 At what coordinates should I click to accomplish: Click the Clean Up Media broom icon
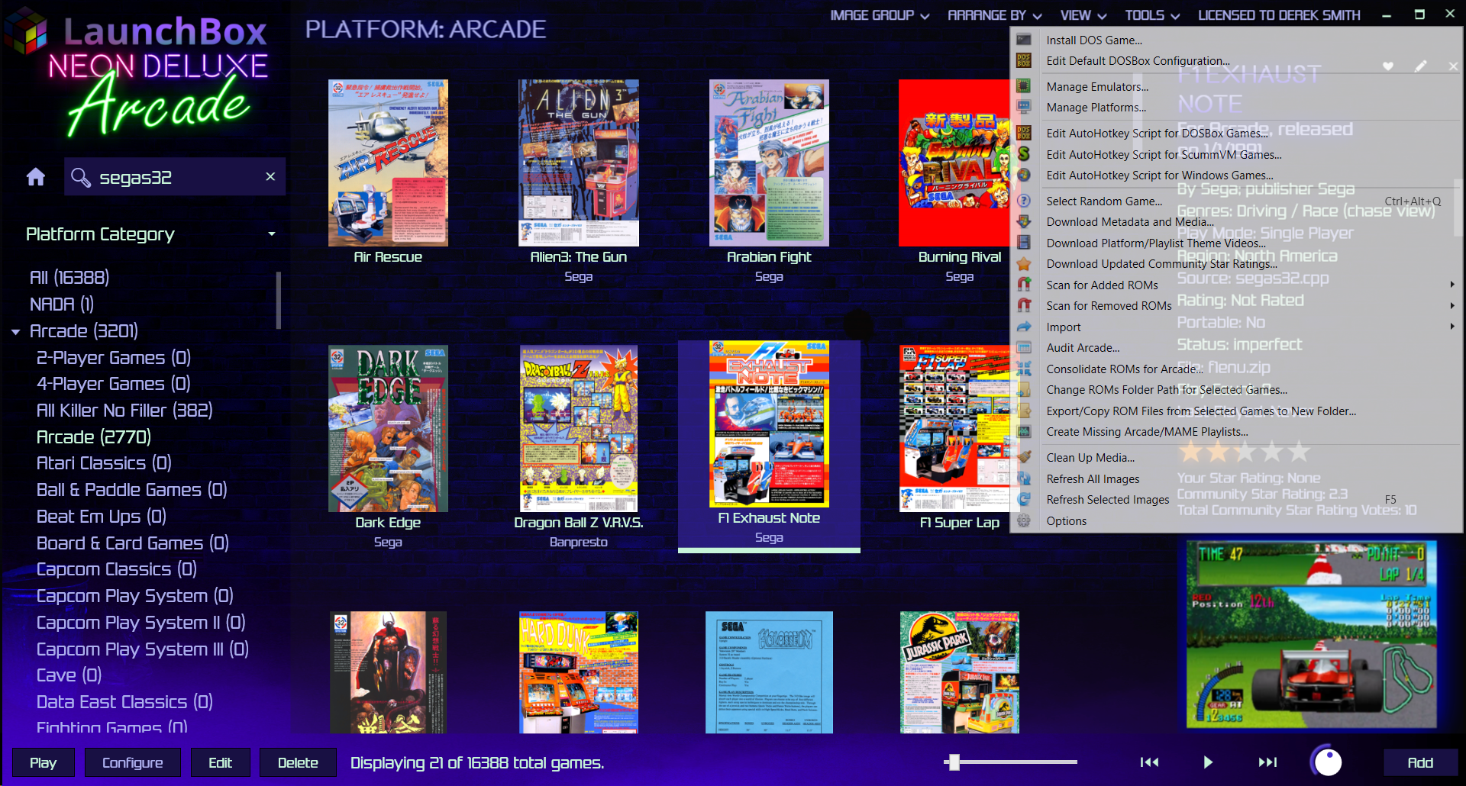pyautogui.click(x=1024, y=457)
